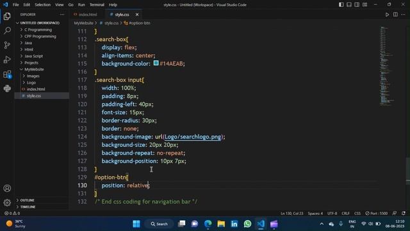Click the editor vertical scrollbar thumb
Image resolution: width=410 pixels, height=231 pixels.
click(408, 171)
